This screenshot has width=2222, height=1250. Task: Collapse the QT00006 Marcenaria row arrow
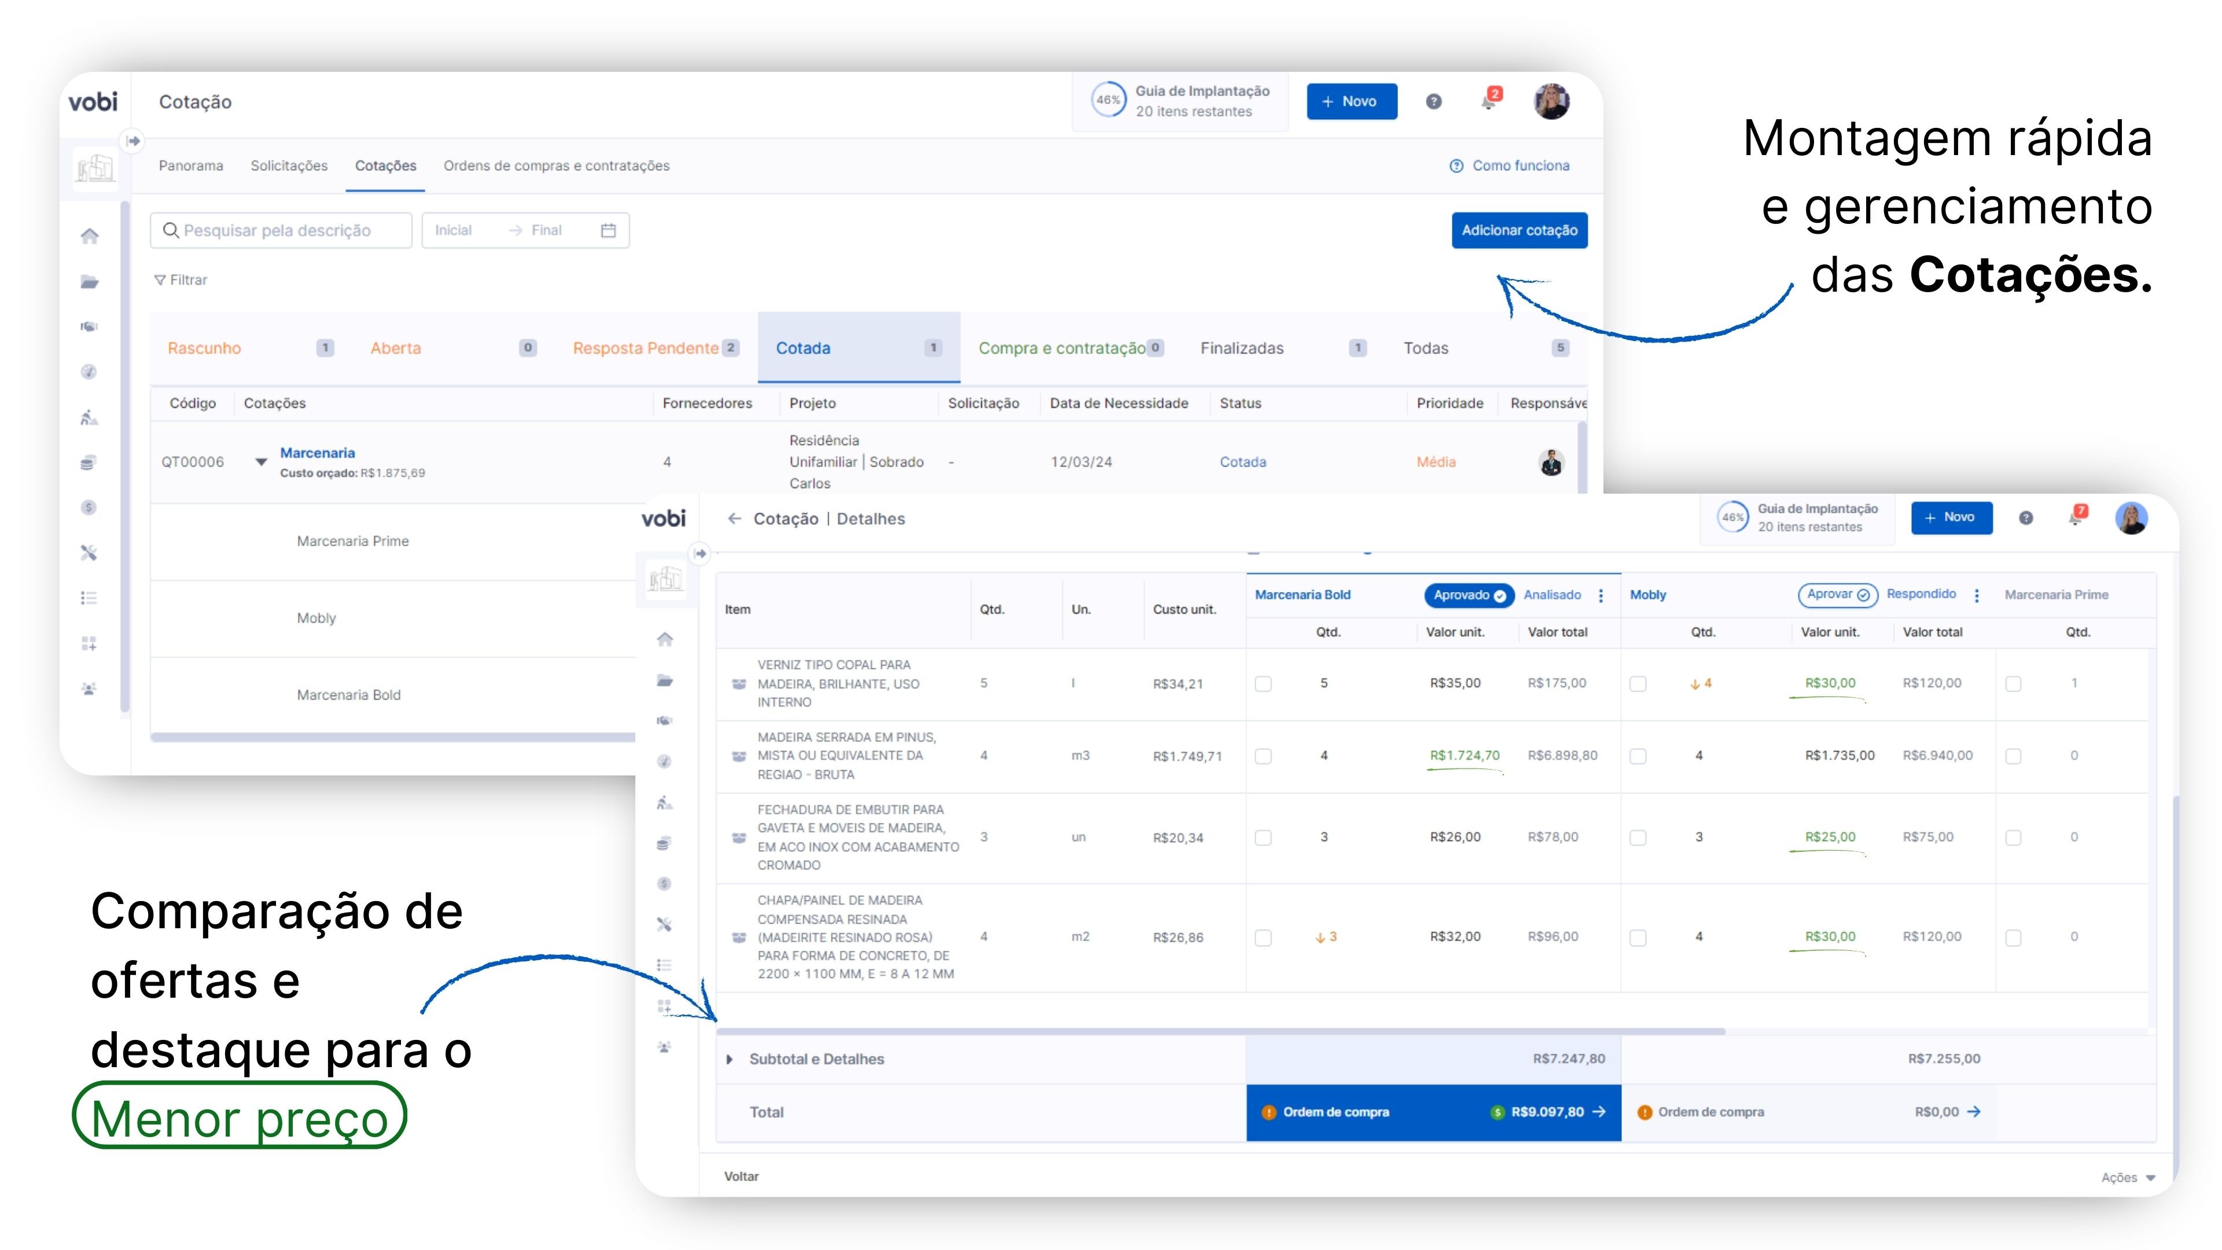[260, 462]
